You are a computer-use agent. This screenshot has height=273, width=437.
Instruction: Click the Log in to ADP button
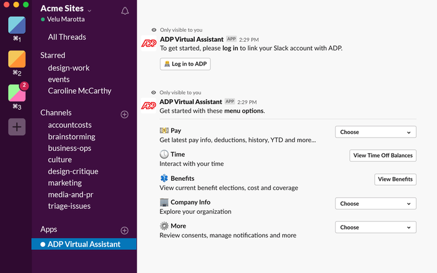click(185, 64)
